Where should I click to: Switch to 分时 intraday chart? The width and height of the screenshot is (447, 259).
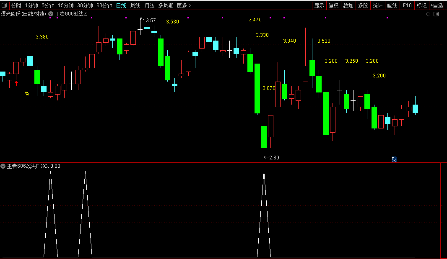pyautogui.click(x=16, y=5)
